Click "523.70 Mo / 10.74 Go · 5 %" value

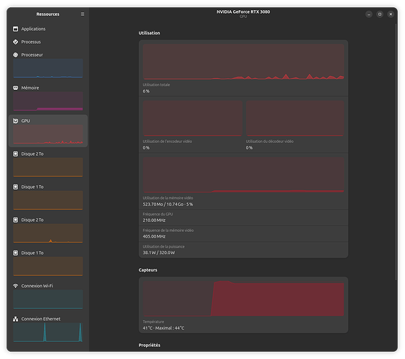pos(168,204)
